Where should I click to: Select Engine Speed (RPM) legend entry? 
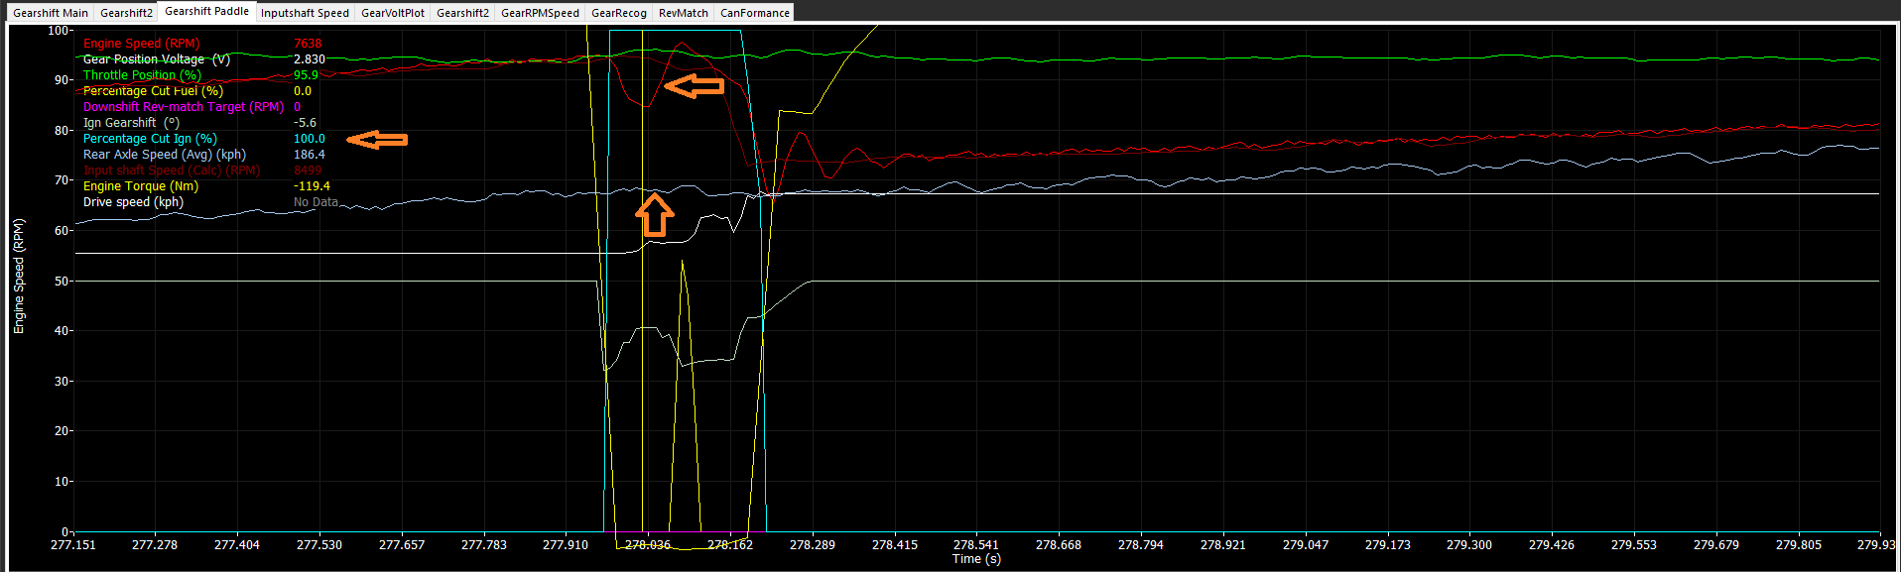click(141, 44)
